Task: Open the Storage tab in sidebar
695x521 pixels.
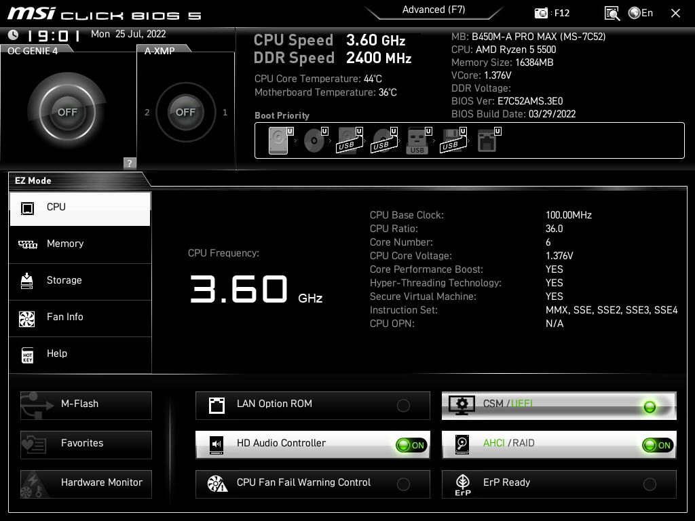Action: pos(80,281)
